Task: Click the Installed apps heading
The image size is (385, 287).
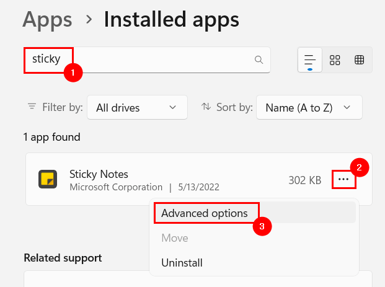Action: tap(171, 20)
